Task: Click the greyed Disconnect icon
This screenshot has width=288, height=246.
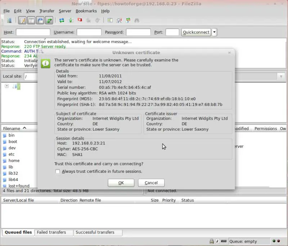Action: [89, 20]
